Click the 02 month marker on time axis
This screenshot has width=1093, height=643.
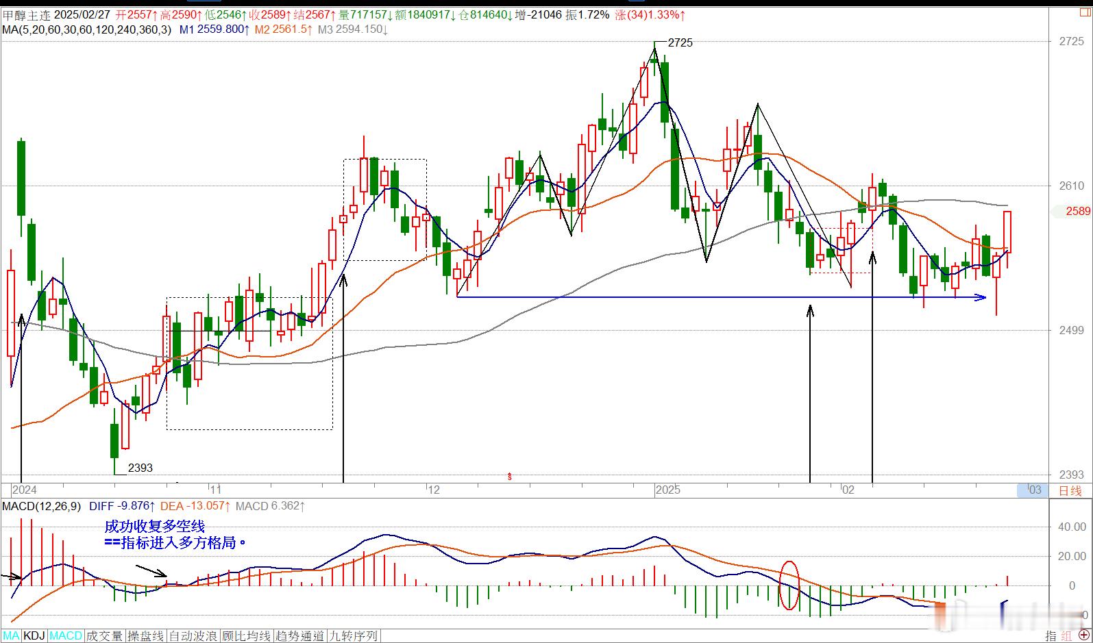click(x=848, y=490)
